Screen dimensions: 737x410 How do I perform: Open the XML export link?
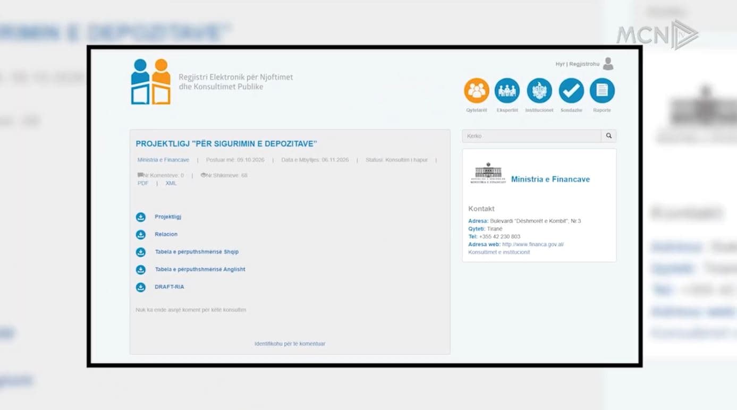[171, 183]
